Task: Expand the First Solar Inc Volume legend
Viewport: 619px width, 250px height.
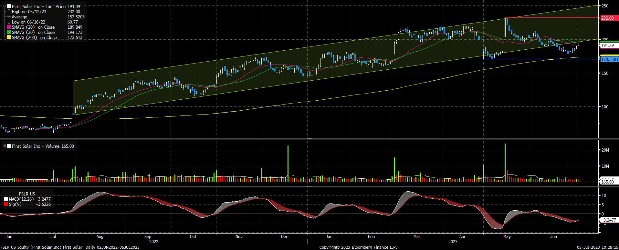Action: point(5,146)
